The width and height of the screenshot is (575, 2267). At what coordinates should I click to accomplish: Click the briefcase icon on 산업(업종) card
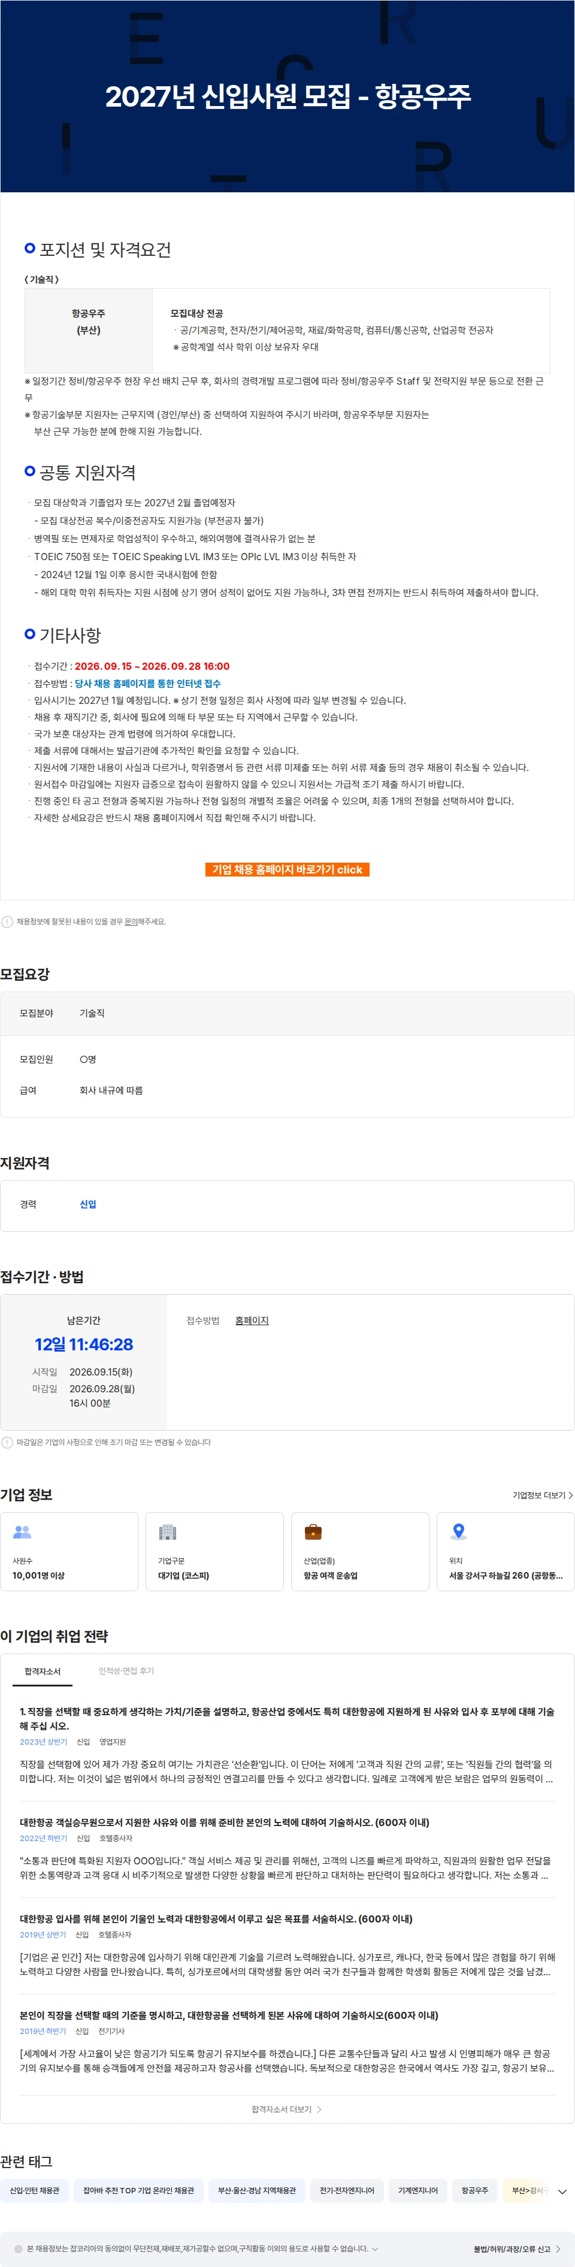click(313, 1532)
